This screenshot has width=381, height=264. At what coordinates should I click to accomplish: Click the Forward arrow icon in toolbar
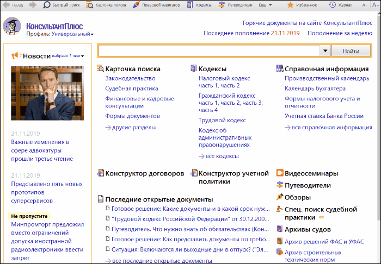tap(33, 5)
